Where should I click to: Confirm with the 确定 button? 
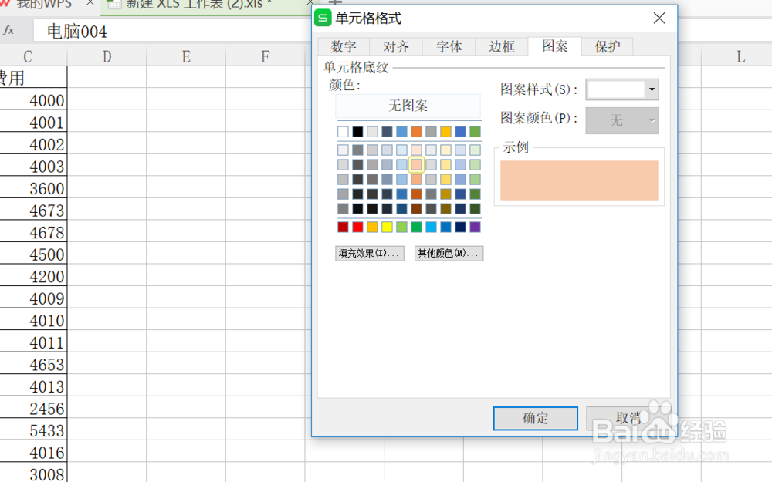pyautogui.click(x=535, y=419)
